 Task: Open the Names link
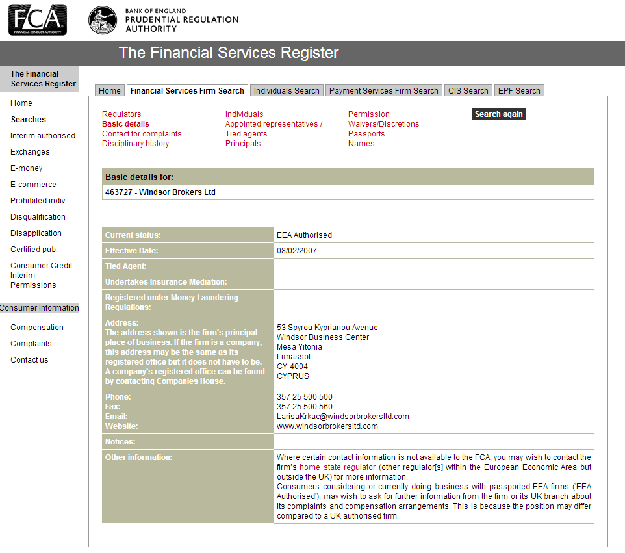(361, 144)
